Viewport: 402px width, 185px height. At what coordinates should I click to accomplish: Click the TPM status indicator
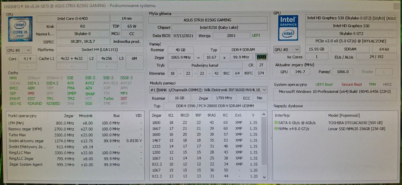coord(372,84)
